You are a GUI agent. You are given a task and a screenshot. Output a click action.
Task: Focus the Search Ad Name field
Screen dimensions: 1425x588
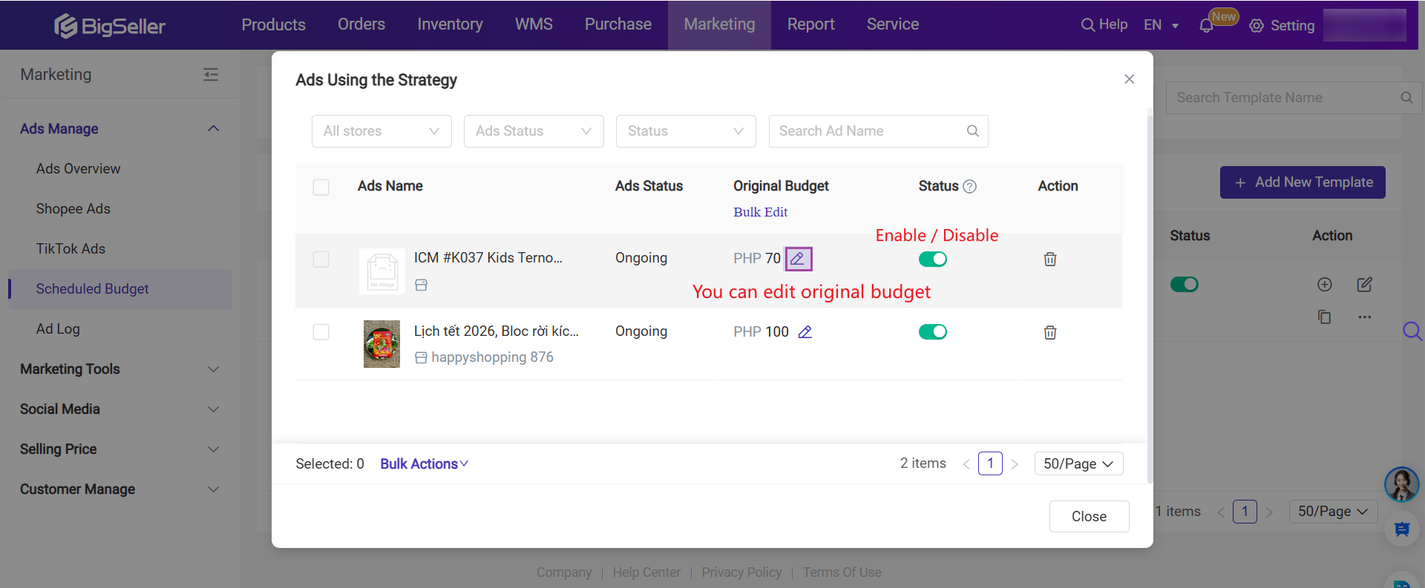pyautogui.click(x=865, y=131)
